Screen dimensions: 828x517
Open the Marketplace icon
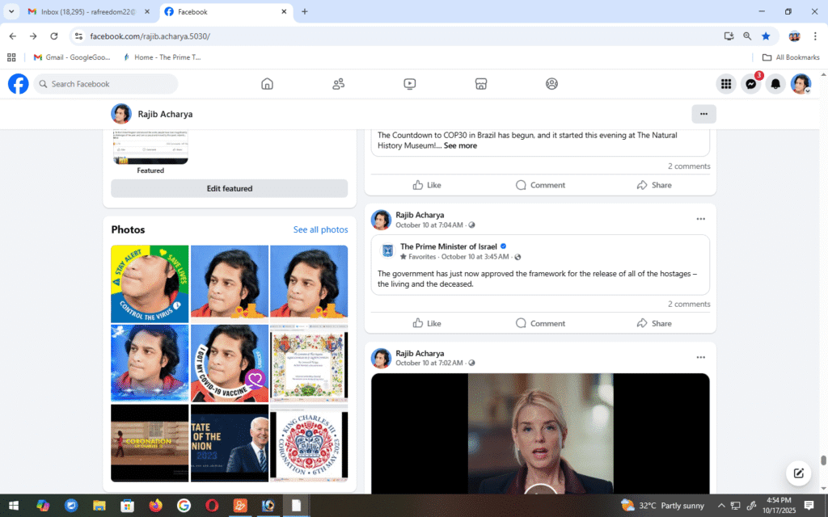tap(480, 84)
